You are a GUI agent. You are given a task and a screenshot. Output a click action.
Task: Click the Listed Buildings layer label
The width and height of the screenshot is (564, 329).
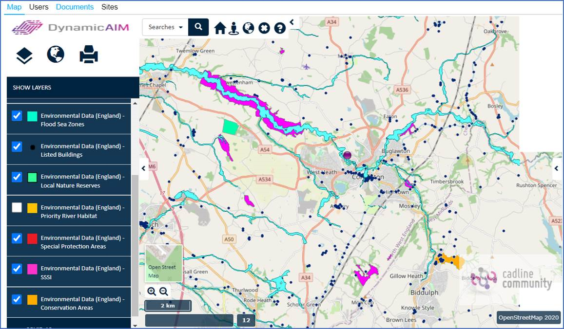[82, 150]
